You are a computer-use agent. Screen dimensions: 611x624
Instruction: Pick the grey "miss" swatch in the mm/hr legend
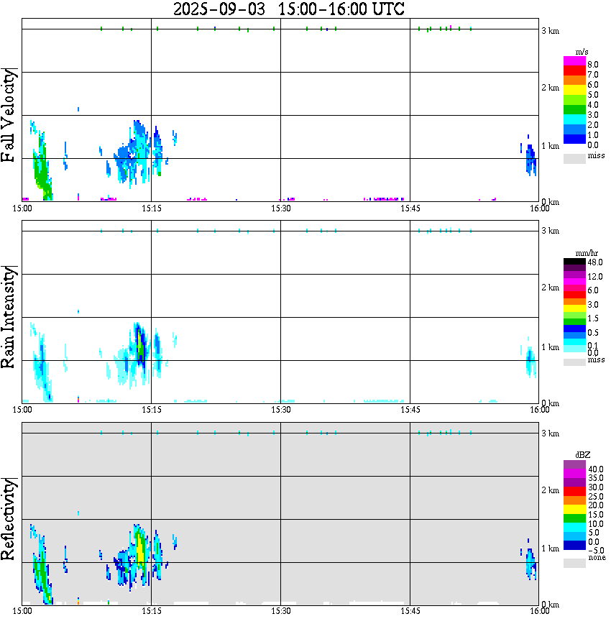click(574, 362)
